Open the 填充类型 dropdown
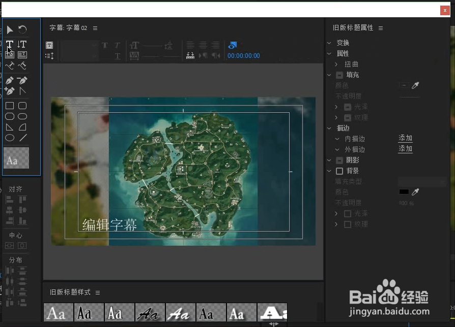This screenshot has width=455, height=327. (x=422, y=182)
